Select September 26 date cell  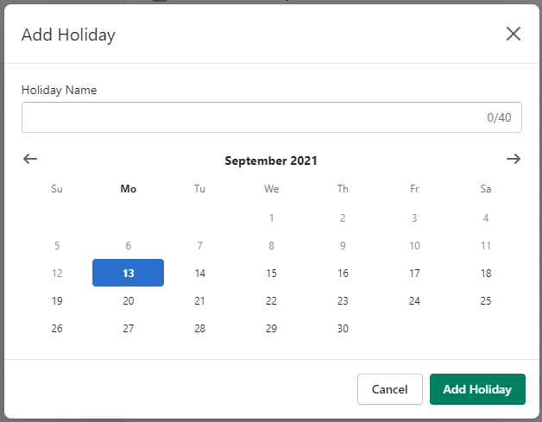(57, 329)
